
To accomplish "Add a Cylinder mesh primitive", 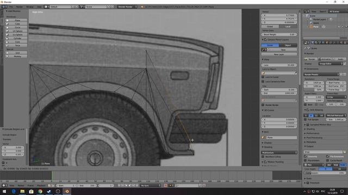I will 16,38.
